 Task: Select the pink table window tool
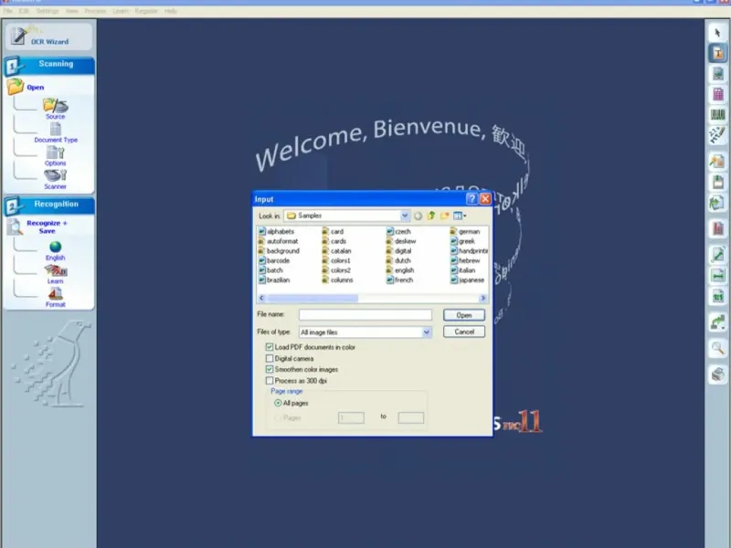click(x=717, y=94)
